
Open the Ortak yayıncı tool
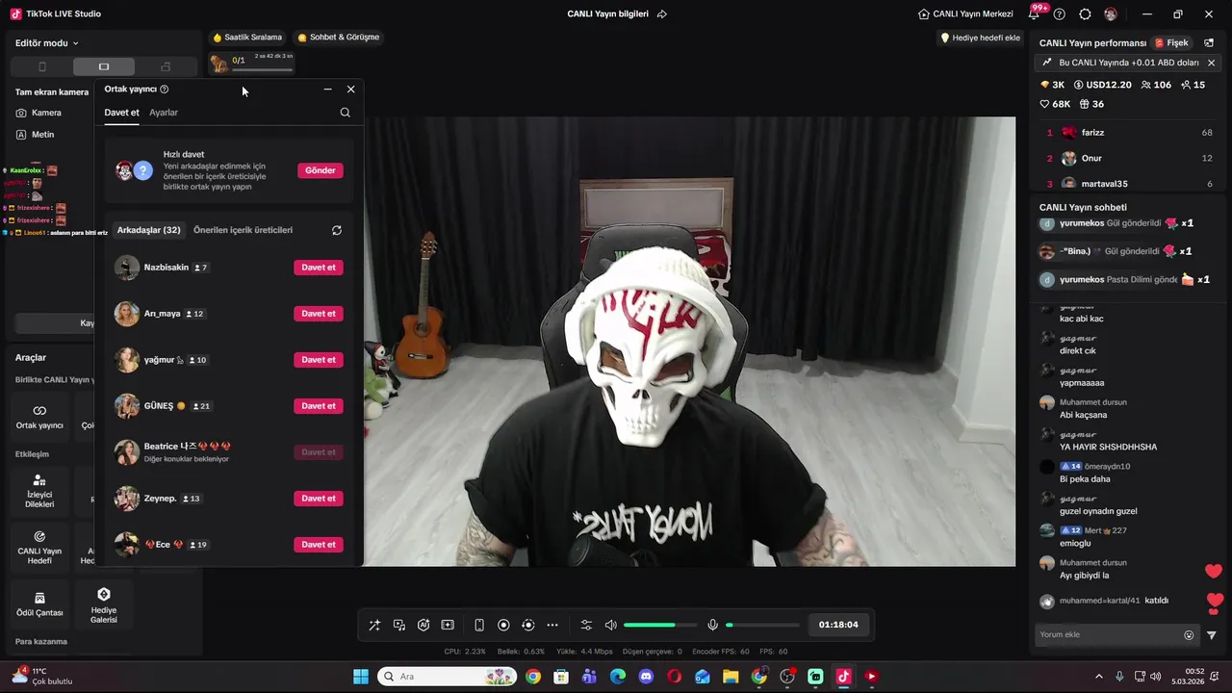pyautogui.click(x=39, y=417)
